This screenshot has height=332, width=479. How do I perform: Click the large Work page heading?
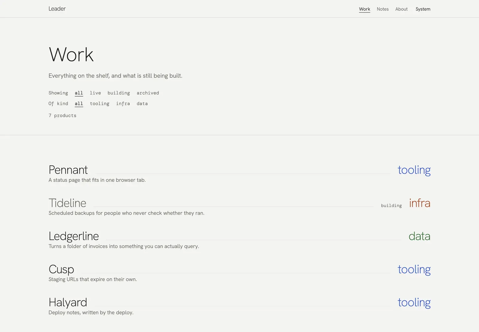tap(71, 55)
